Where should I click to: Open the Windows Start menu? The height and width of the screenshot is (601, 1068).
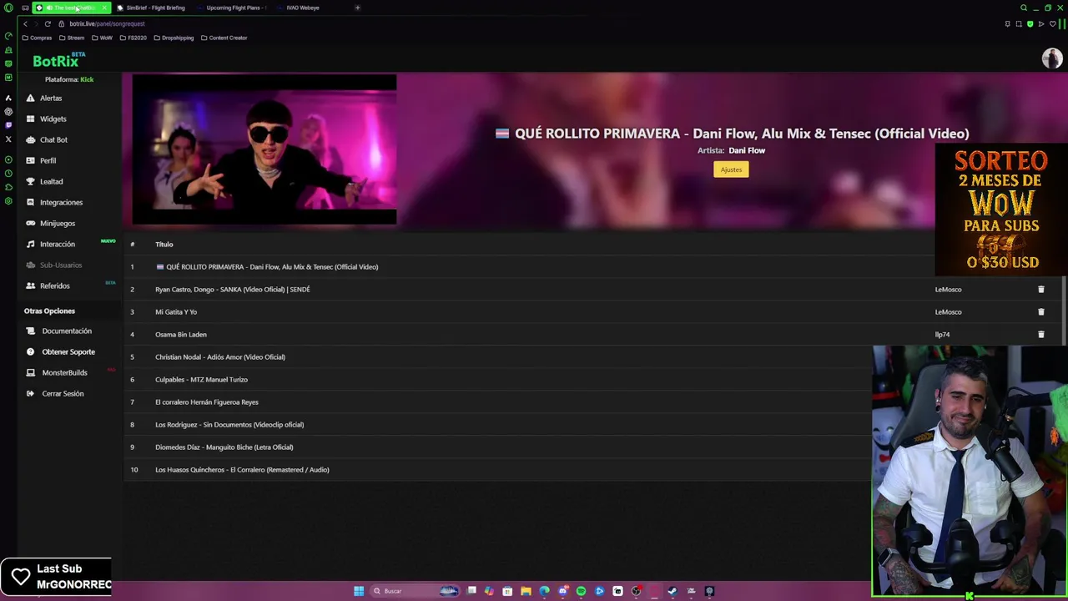359,591
